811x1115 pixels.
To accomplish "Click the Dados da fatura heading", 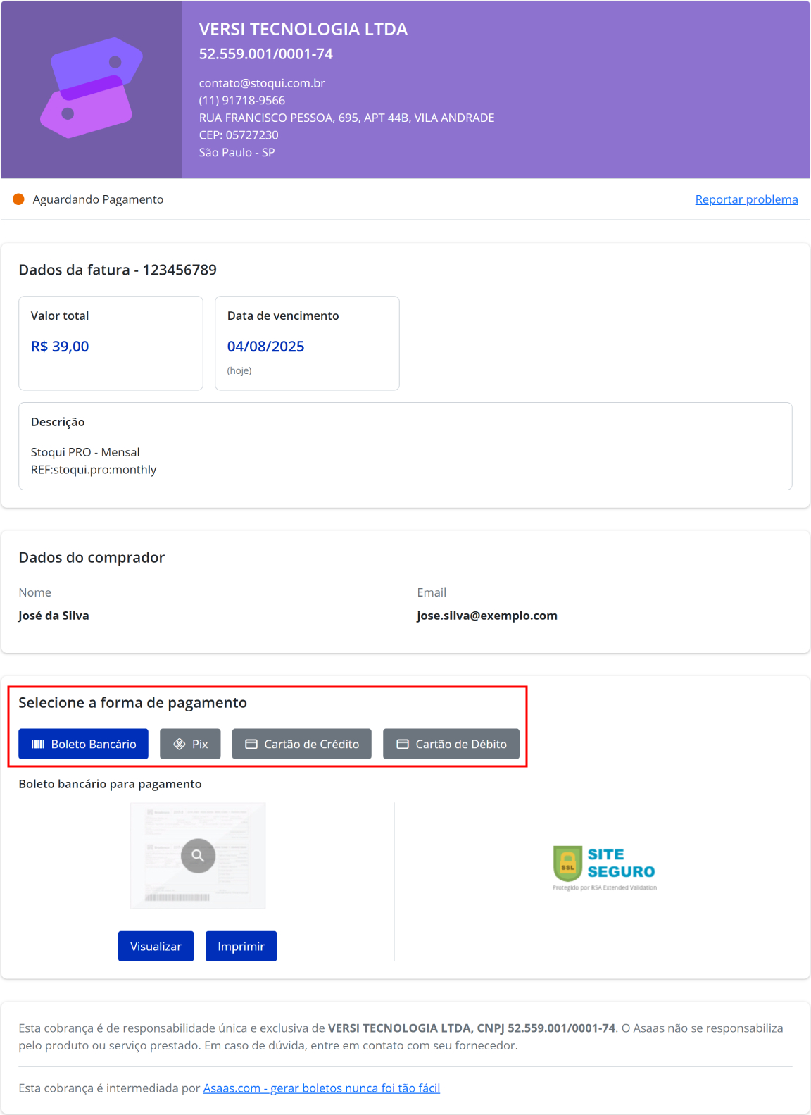I will point(118,270).
